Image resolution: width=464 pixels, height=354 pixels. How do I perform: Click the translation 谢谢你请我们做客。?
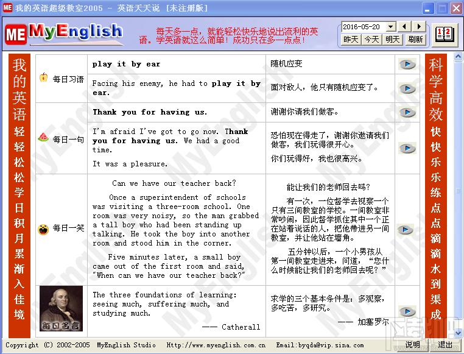tap(304, 112)
